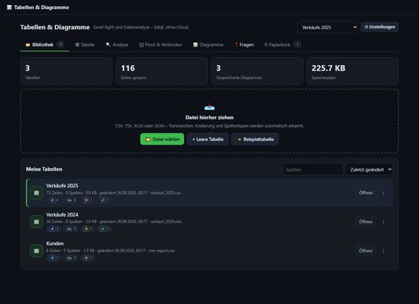Click the numeric columns badge of Kunden
Image resolution: width=419 pixels, height=304 pixels.
coord(54,258)
